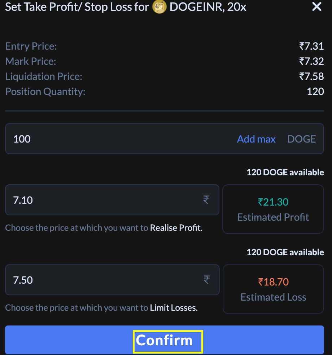Click rupee symbol in take profit field
The image size is (332, 355).
206,200
